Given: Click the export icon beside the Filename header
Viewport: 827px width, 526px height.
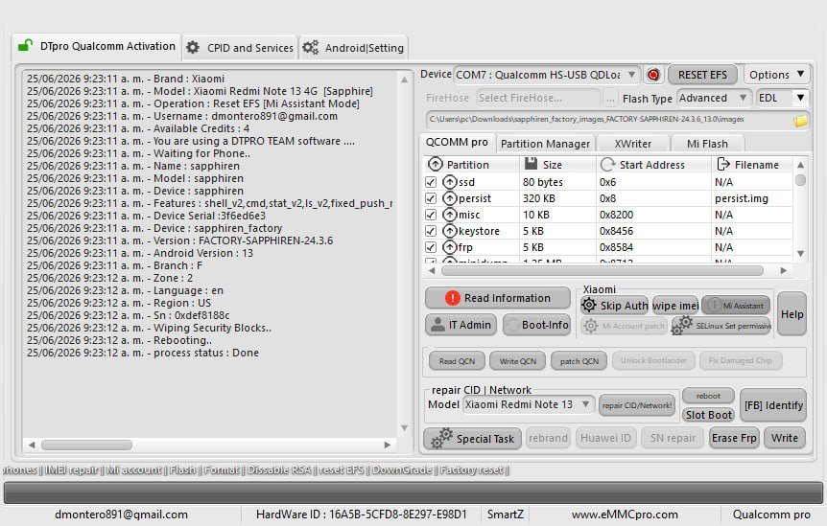Looking at the screenshot, I should [x=723, y=164].
